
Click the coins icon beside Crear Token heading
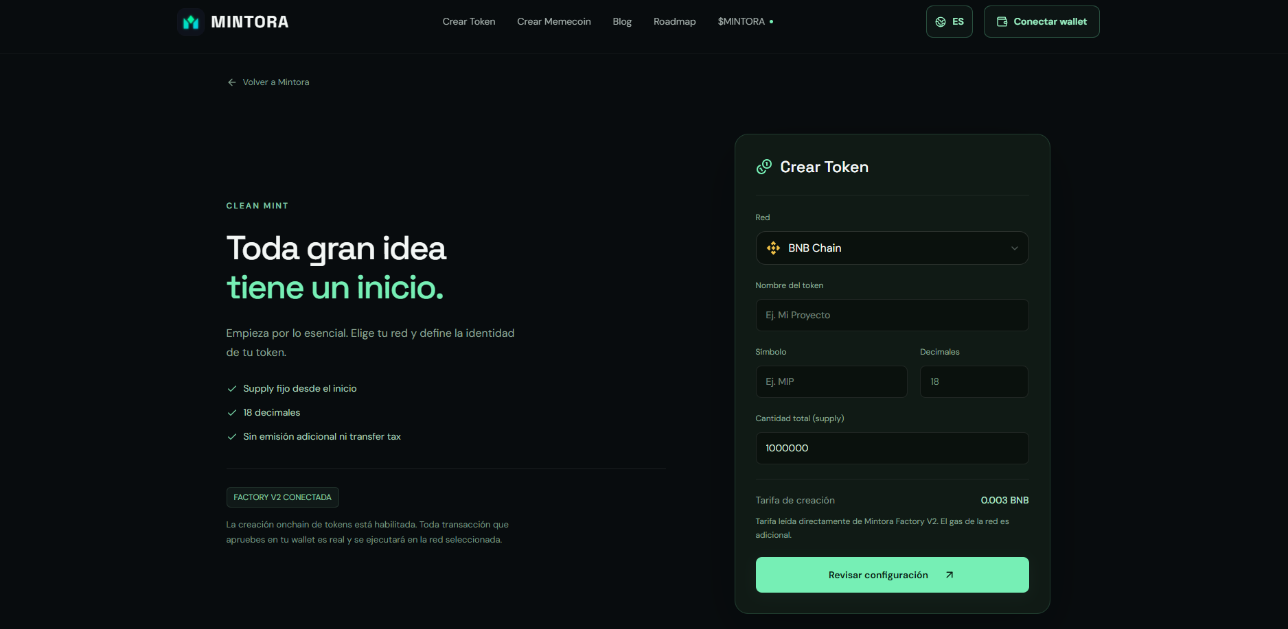(764, 167)
